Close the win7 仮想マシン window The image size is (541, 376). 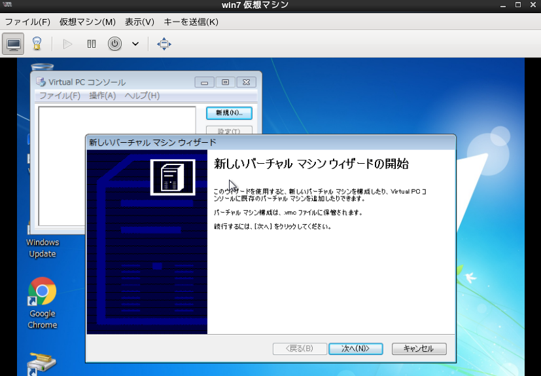click(x=533, y=5)
